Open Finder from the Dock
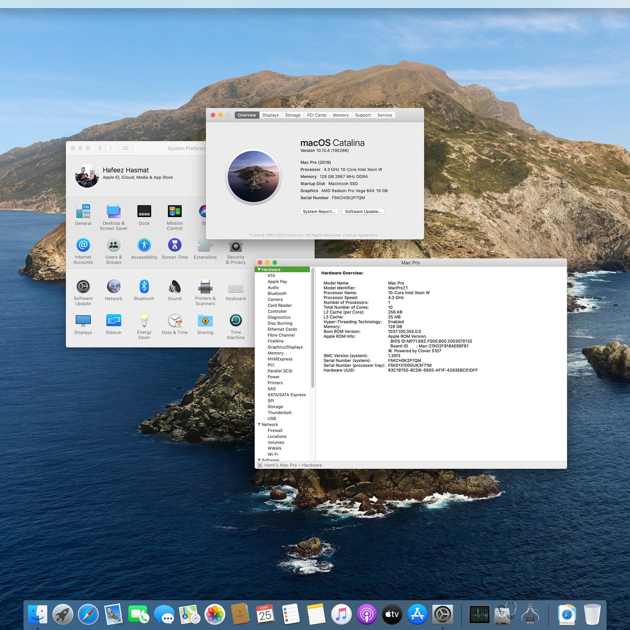 click(x=38, y=614)
